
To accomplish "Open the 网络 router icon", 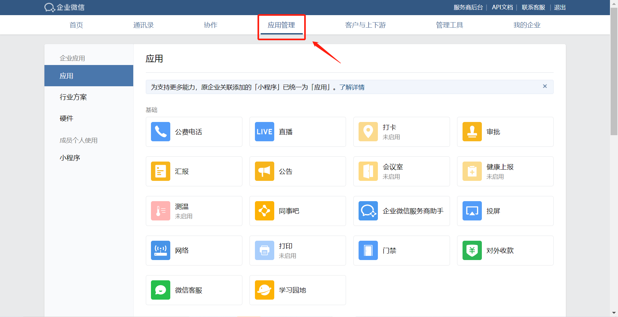I will click(160, 250).
